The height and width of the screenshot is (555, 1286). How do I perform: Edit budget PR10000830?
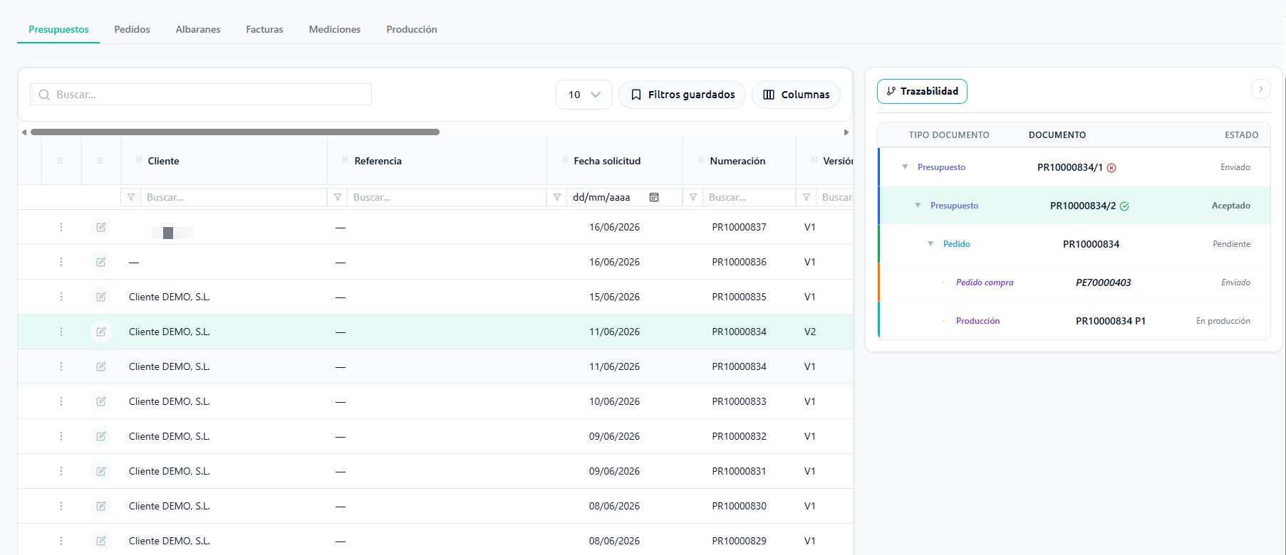point(101,506)
